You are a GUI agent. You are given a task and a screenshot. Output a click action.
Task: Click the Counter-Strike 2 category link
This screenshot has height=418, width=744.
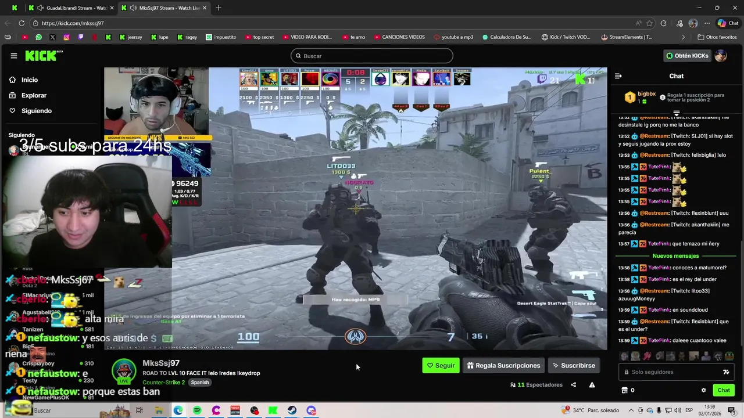pyautogui.click(x=163, y=383)
